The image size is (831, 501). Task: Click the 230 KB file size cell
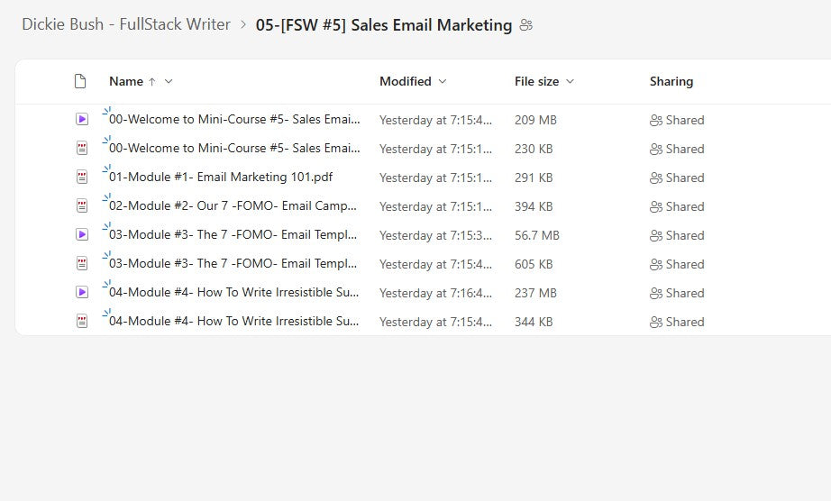pos(534,150)
